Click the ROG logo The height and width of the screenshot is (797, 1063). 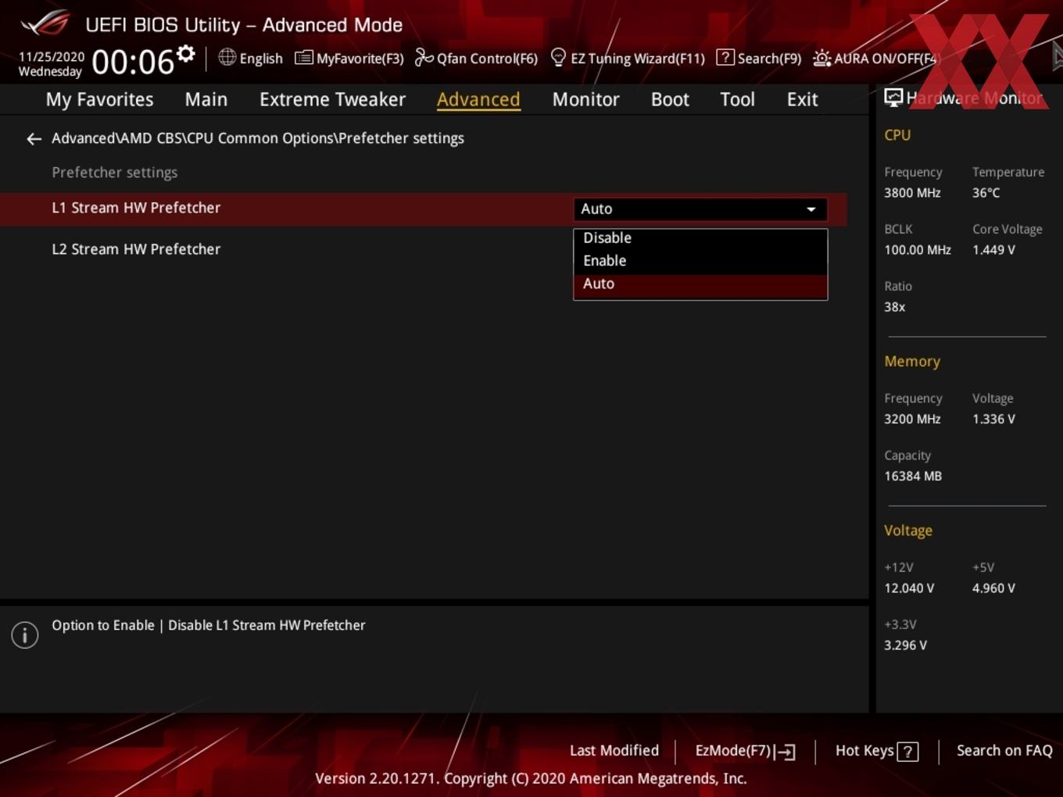pyautogui.click(x=45, y=23)
